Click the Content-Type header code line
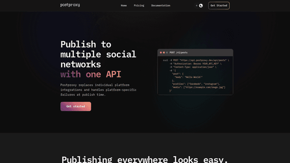Screen dimensions: 290x163 pyautogui.click(x=193, y=67)
